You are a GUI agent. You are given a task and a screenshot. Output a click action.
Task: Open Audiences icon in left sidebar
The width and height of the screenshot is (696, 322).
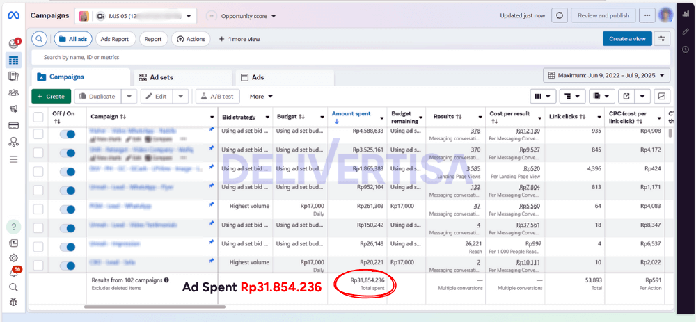point(13,92)
